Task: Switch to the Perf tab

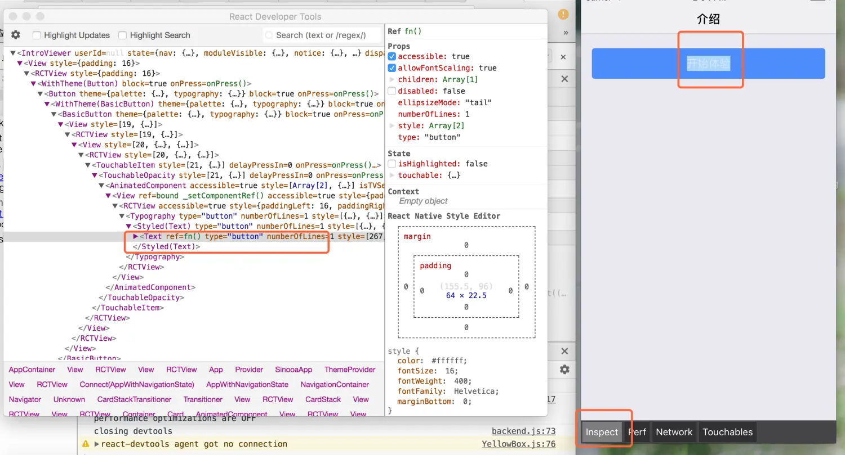Action: click(x=637, y=432)
